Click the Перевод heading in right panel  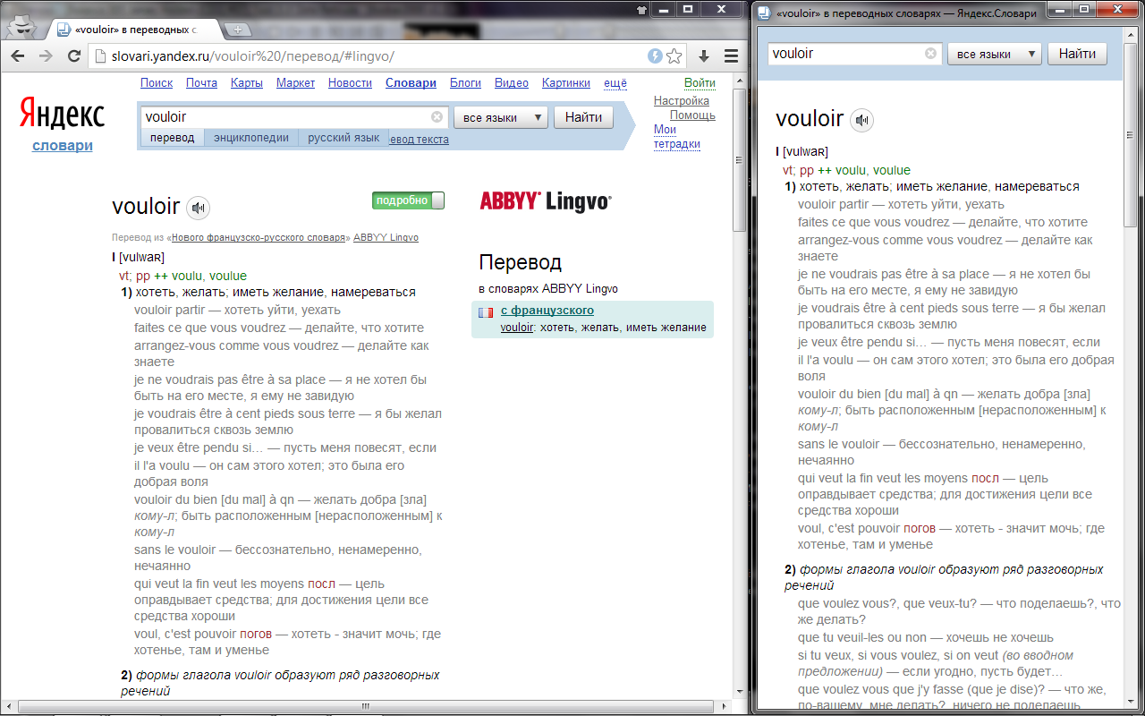(x=520, y=263)
